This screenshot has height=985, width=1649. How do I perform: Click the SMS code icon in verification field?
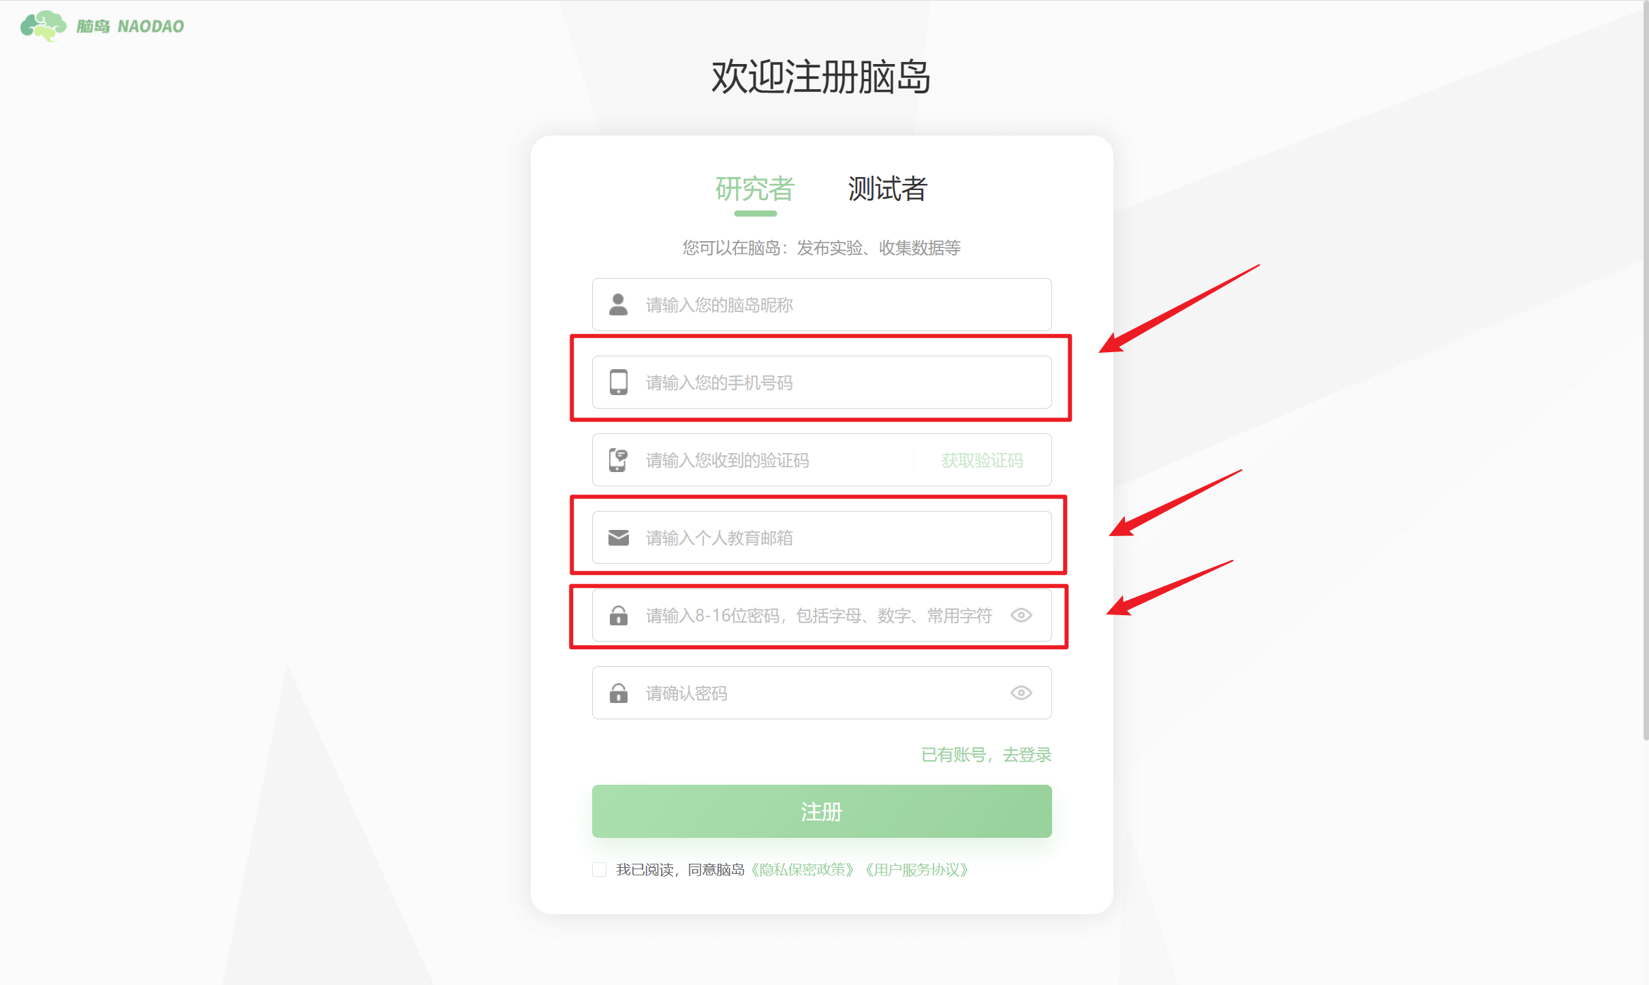click(x=618, y=460)
